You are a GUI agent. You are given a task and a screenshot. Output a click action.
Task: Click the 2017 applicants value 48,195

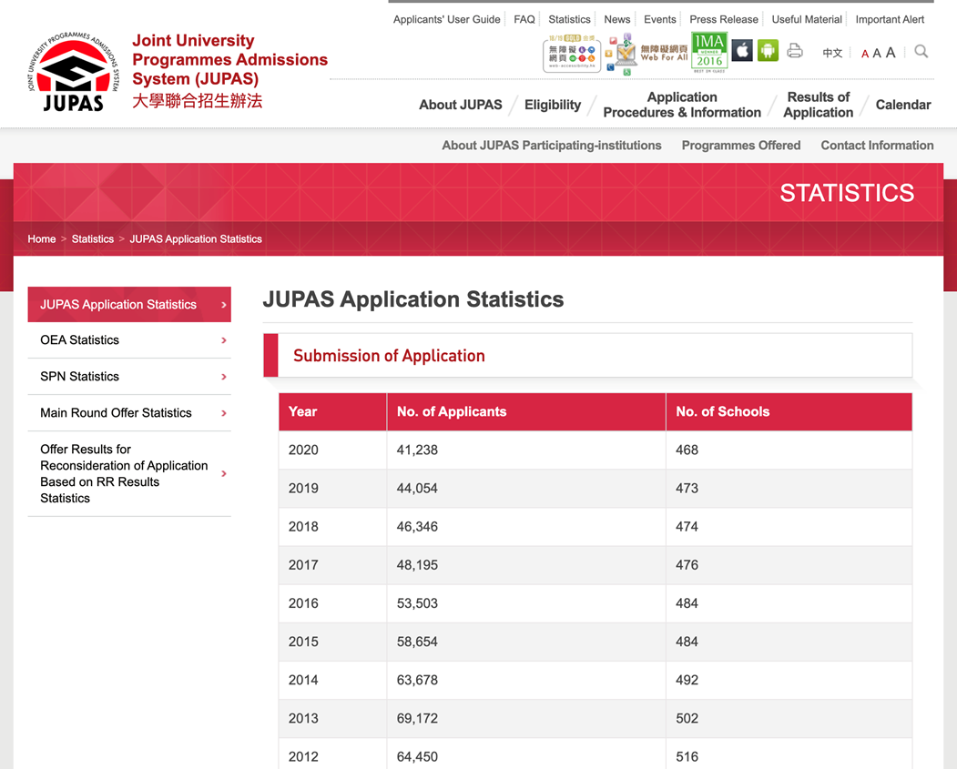[x=417, y=565]
